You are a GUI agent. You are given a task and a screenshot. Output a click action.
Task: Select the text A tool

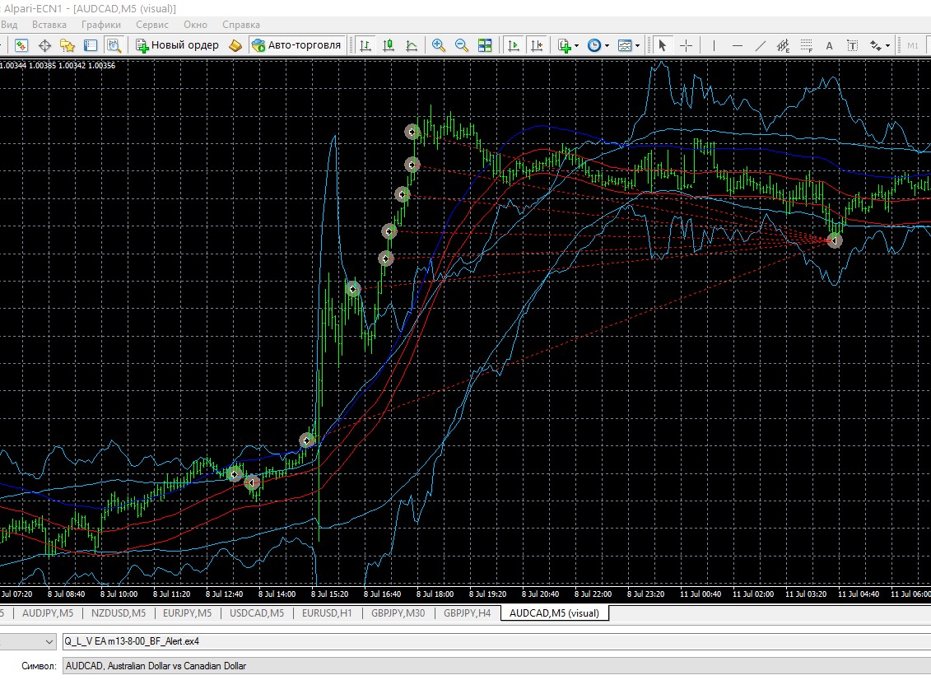(830, 46)
